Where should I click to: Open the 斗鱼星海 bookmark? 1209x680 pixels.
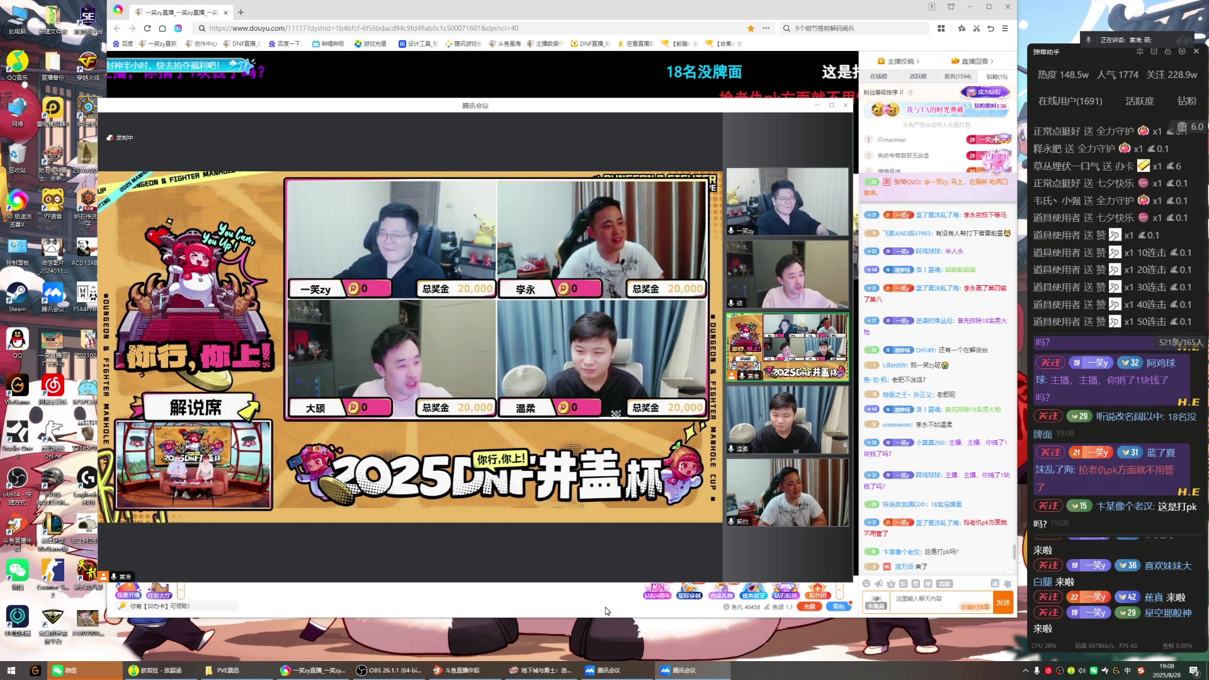tap(505, 44)
